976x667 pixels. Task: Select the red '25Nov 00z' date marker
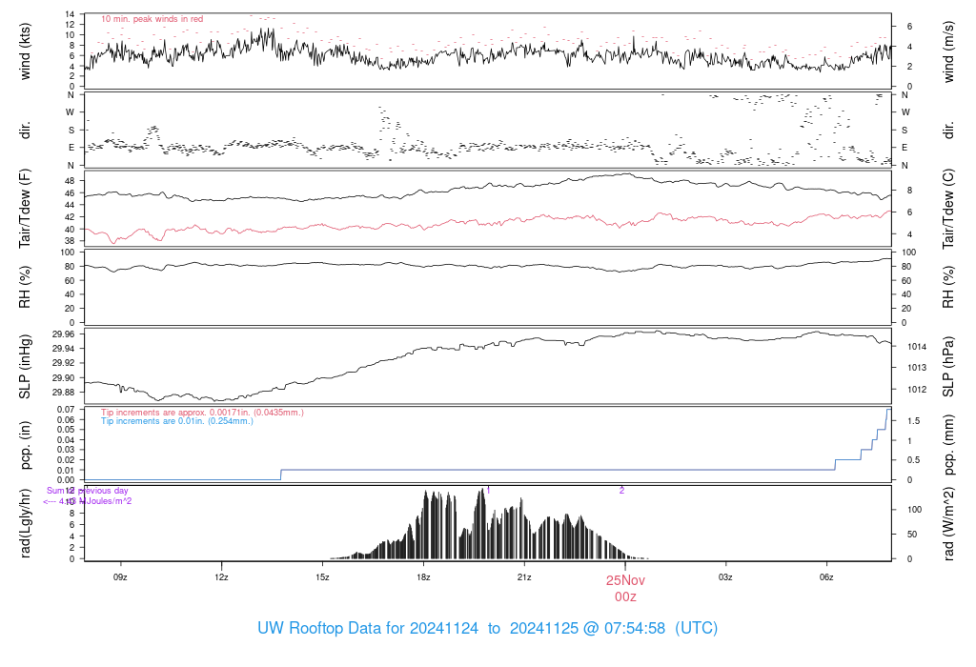pos(625,588)
